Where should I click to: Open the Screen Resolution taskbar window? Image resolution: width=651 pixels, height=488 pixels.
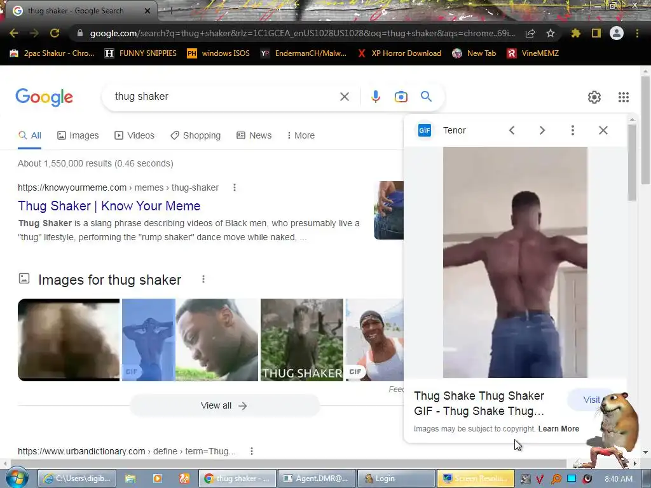pyautogui.click(x=476, y=478)
